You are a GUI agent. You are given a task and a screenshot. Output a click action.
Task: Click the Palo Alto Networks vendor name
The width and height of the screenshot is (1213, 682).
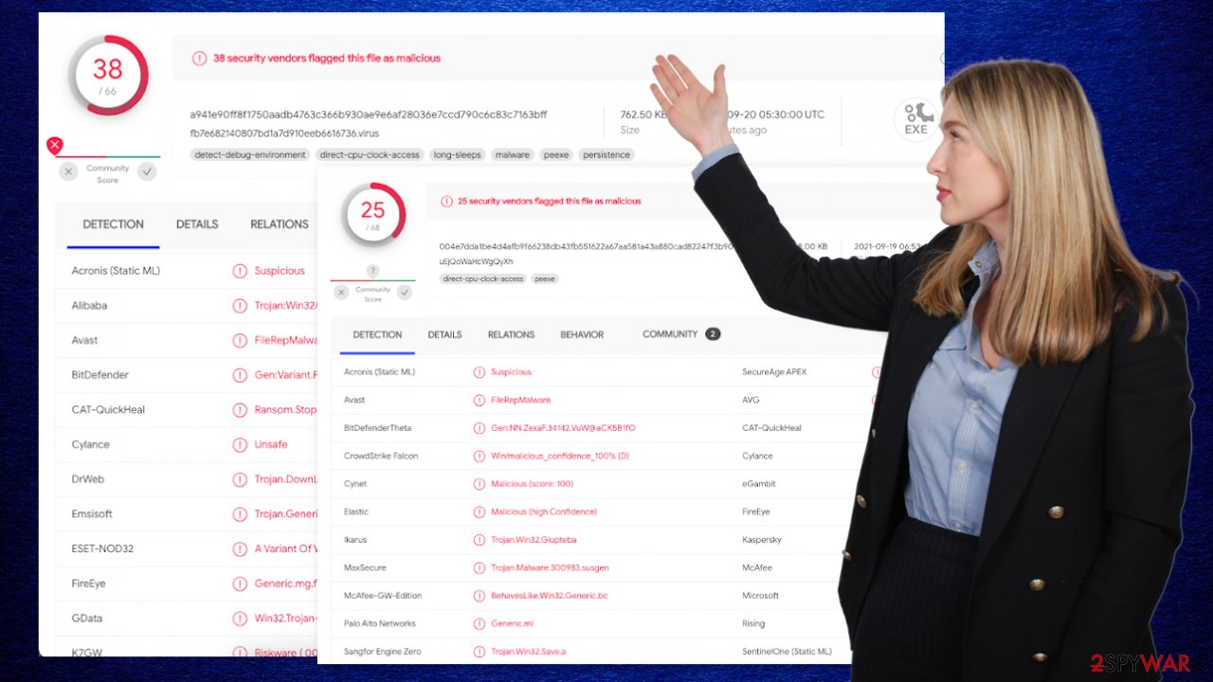pos(380,623)
